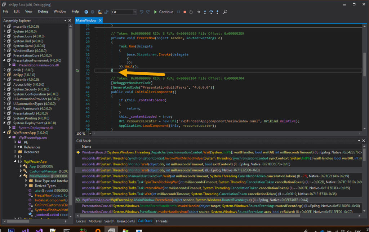Screen dimensions: 369x232
Task: Close the MainWindow document tab
Action: pos(100,21)
